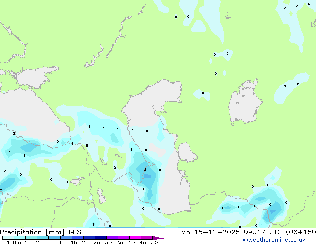Click the 2–5 mm legend swatch

[x=43, y=238]
